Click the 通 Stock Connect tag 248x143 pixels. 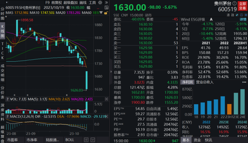228,15
